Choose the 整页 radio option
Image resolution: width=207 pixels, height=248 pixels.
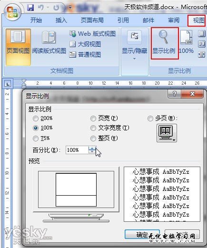point(104,139)
